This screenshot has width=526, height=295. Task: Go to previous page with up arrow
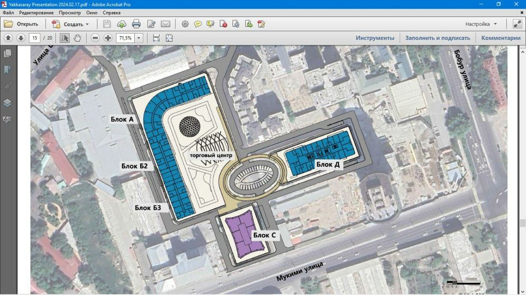(x=8, y=38)
